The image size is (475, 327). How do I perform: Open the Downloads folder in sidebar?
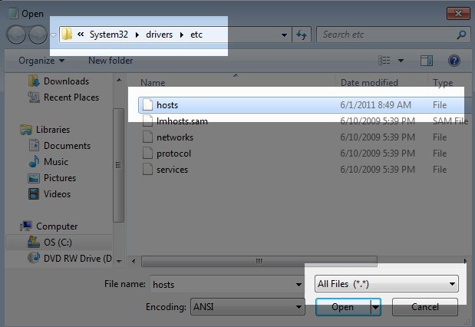[65, 81]
